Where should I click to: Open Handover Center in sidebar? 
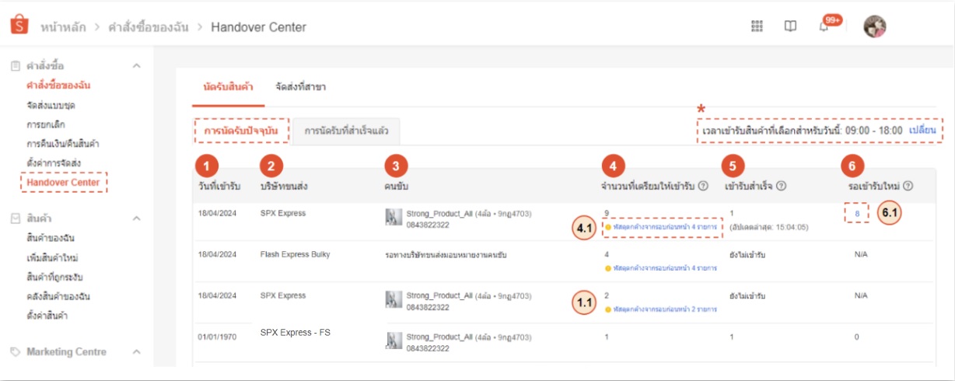63,183
